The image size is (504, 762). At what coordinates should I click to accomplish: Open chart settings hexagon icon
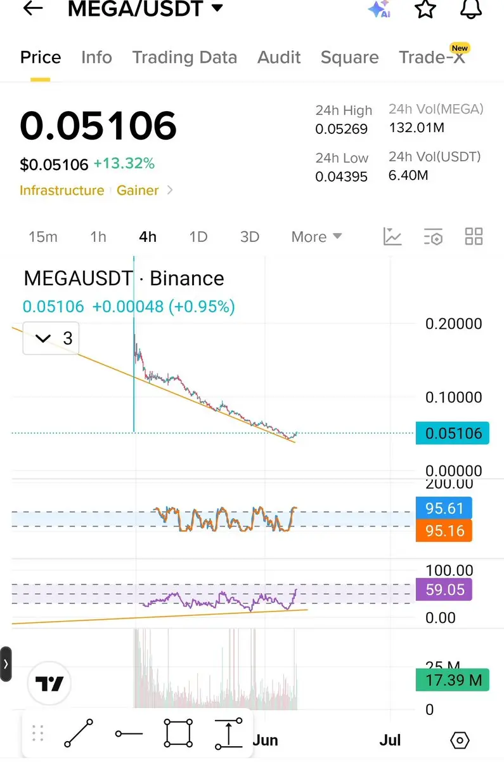(x=460, y=740)
